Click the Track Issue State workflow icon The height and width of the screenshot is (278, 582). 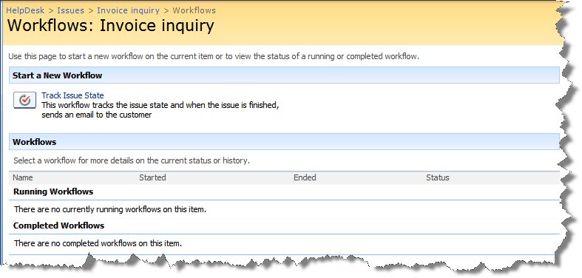coord(24,101)
